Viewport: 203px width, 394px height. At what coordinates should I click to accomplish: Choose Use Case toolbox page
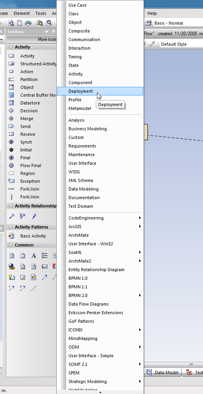(x=100, y=5)
